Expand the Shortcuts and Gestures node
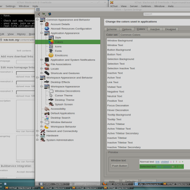The image size is (190, 190). (x=41, y=73)
